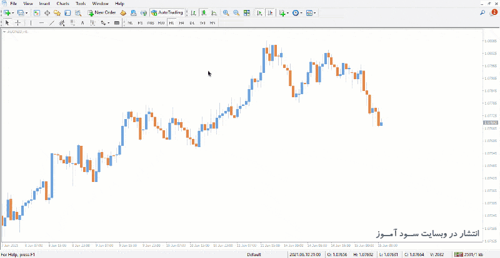500x258 pixels.
Task: Switch to line chart display
Action: point(214,12)
